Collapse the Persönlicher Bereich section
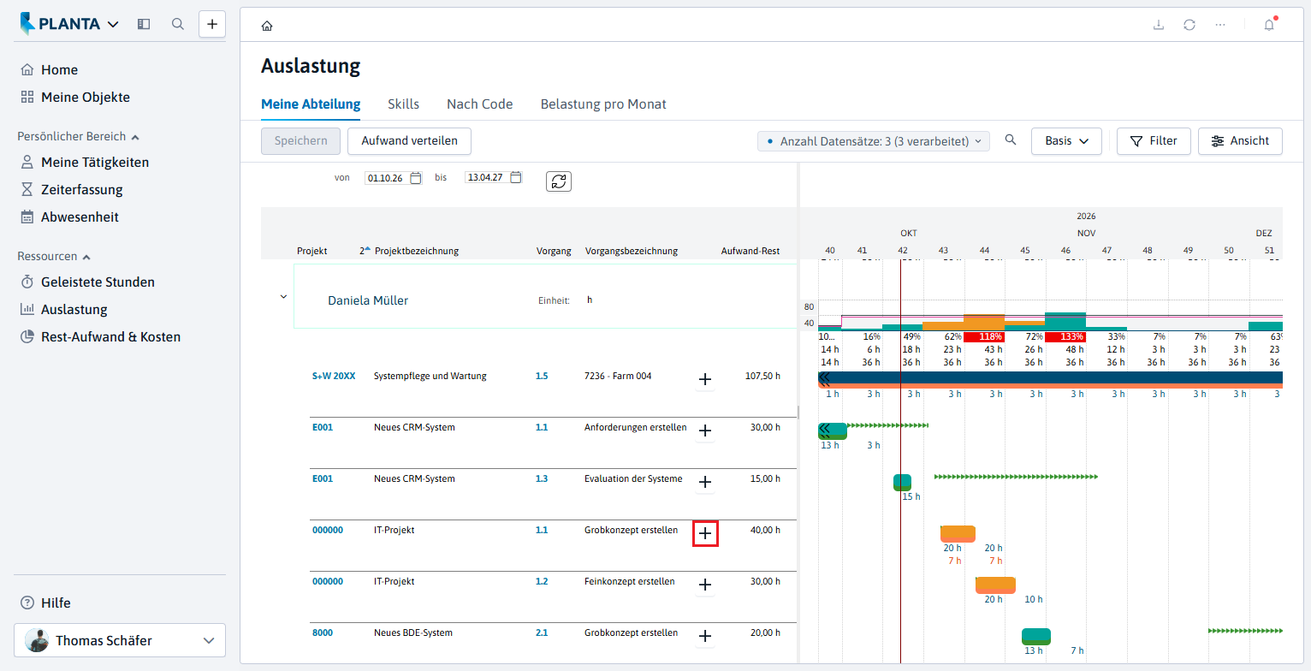 (x=78, y=136)
